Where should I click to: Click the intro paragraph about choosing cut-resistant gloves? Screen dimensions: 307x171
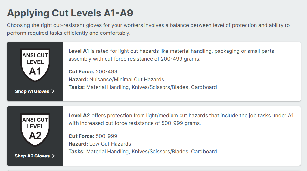[x=148, y=29]
